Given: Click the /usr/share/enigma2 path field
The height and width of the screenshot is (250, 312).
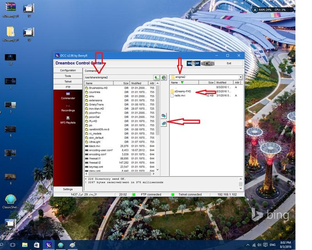Looking at the screenshot, I should click(x=119, y=78).
